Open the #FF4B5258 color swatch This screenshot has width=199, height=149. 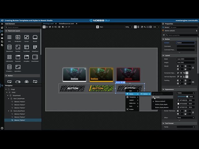(178, 100)
